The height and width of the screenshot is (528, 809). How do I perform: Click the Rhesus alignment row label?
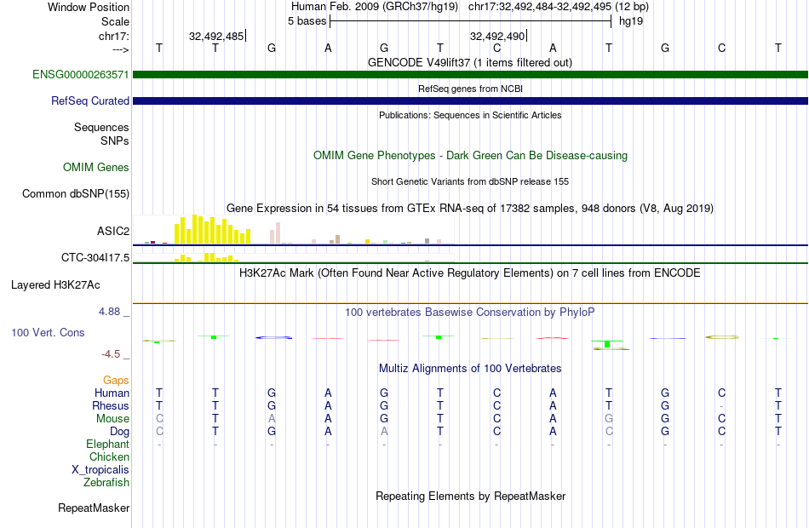point(111,405)
